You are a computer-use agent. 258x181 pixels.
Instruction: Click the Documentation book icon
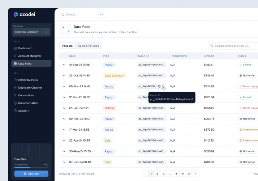(15, 103)
